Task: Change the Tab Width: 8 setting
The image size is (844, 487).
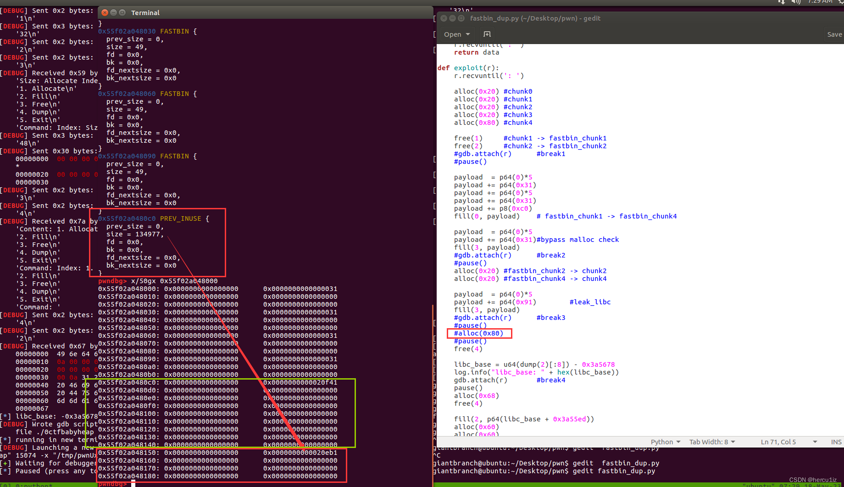Action: 712,442
